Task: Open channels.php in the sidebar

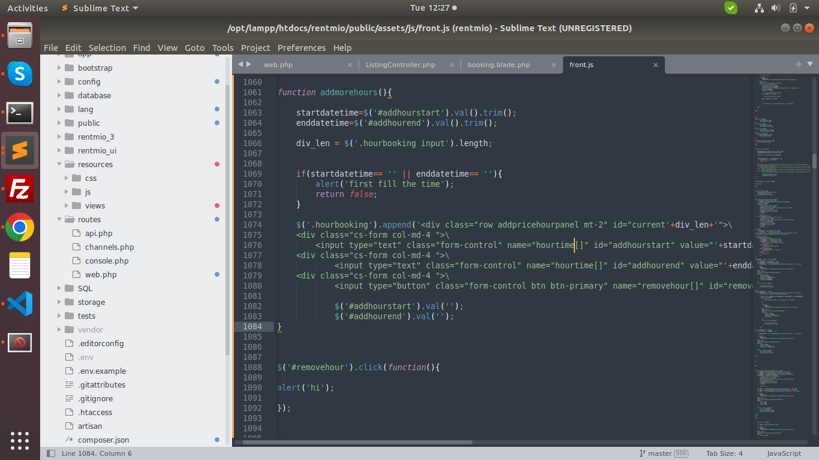Action: click(x=109, y=247)
